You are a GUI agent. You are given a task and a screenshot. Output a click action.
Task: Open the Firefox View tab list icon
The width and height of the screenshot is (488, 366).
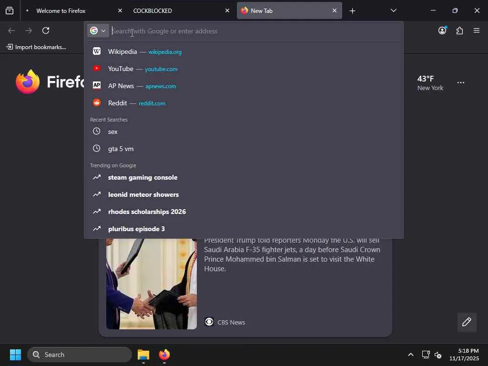[10, 10]
